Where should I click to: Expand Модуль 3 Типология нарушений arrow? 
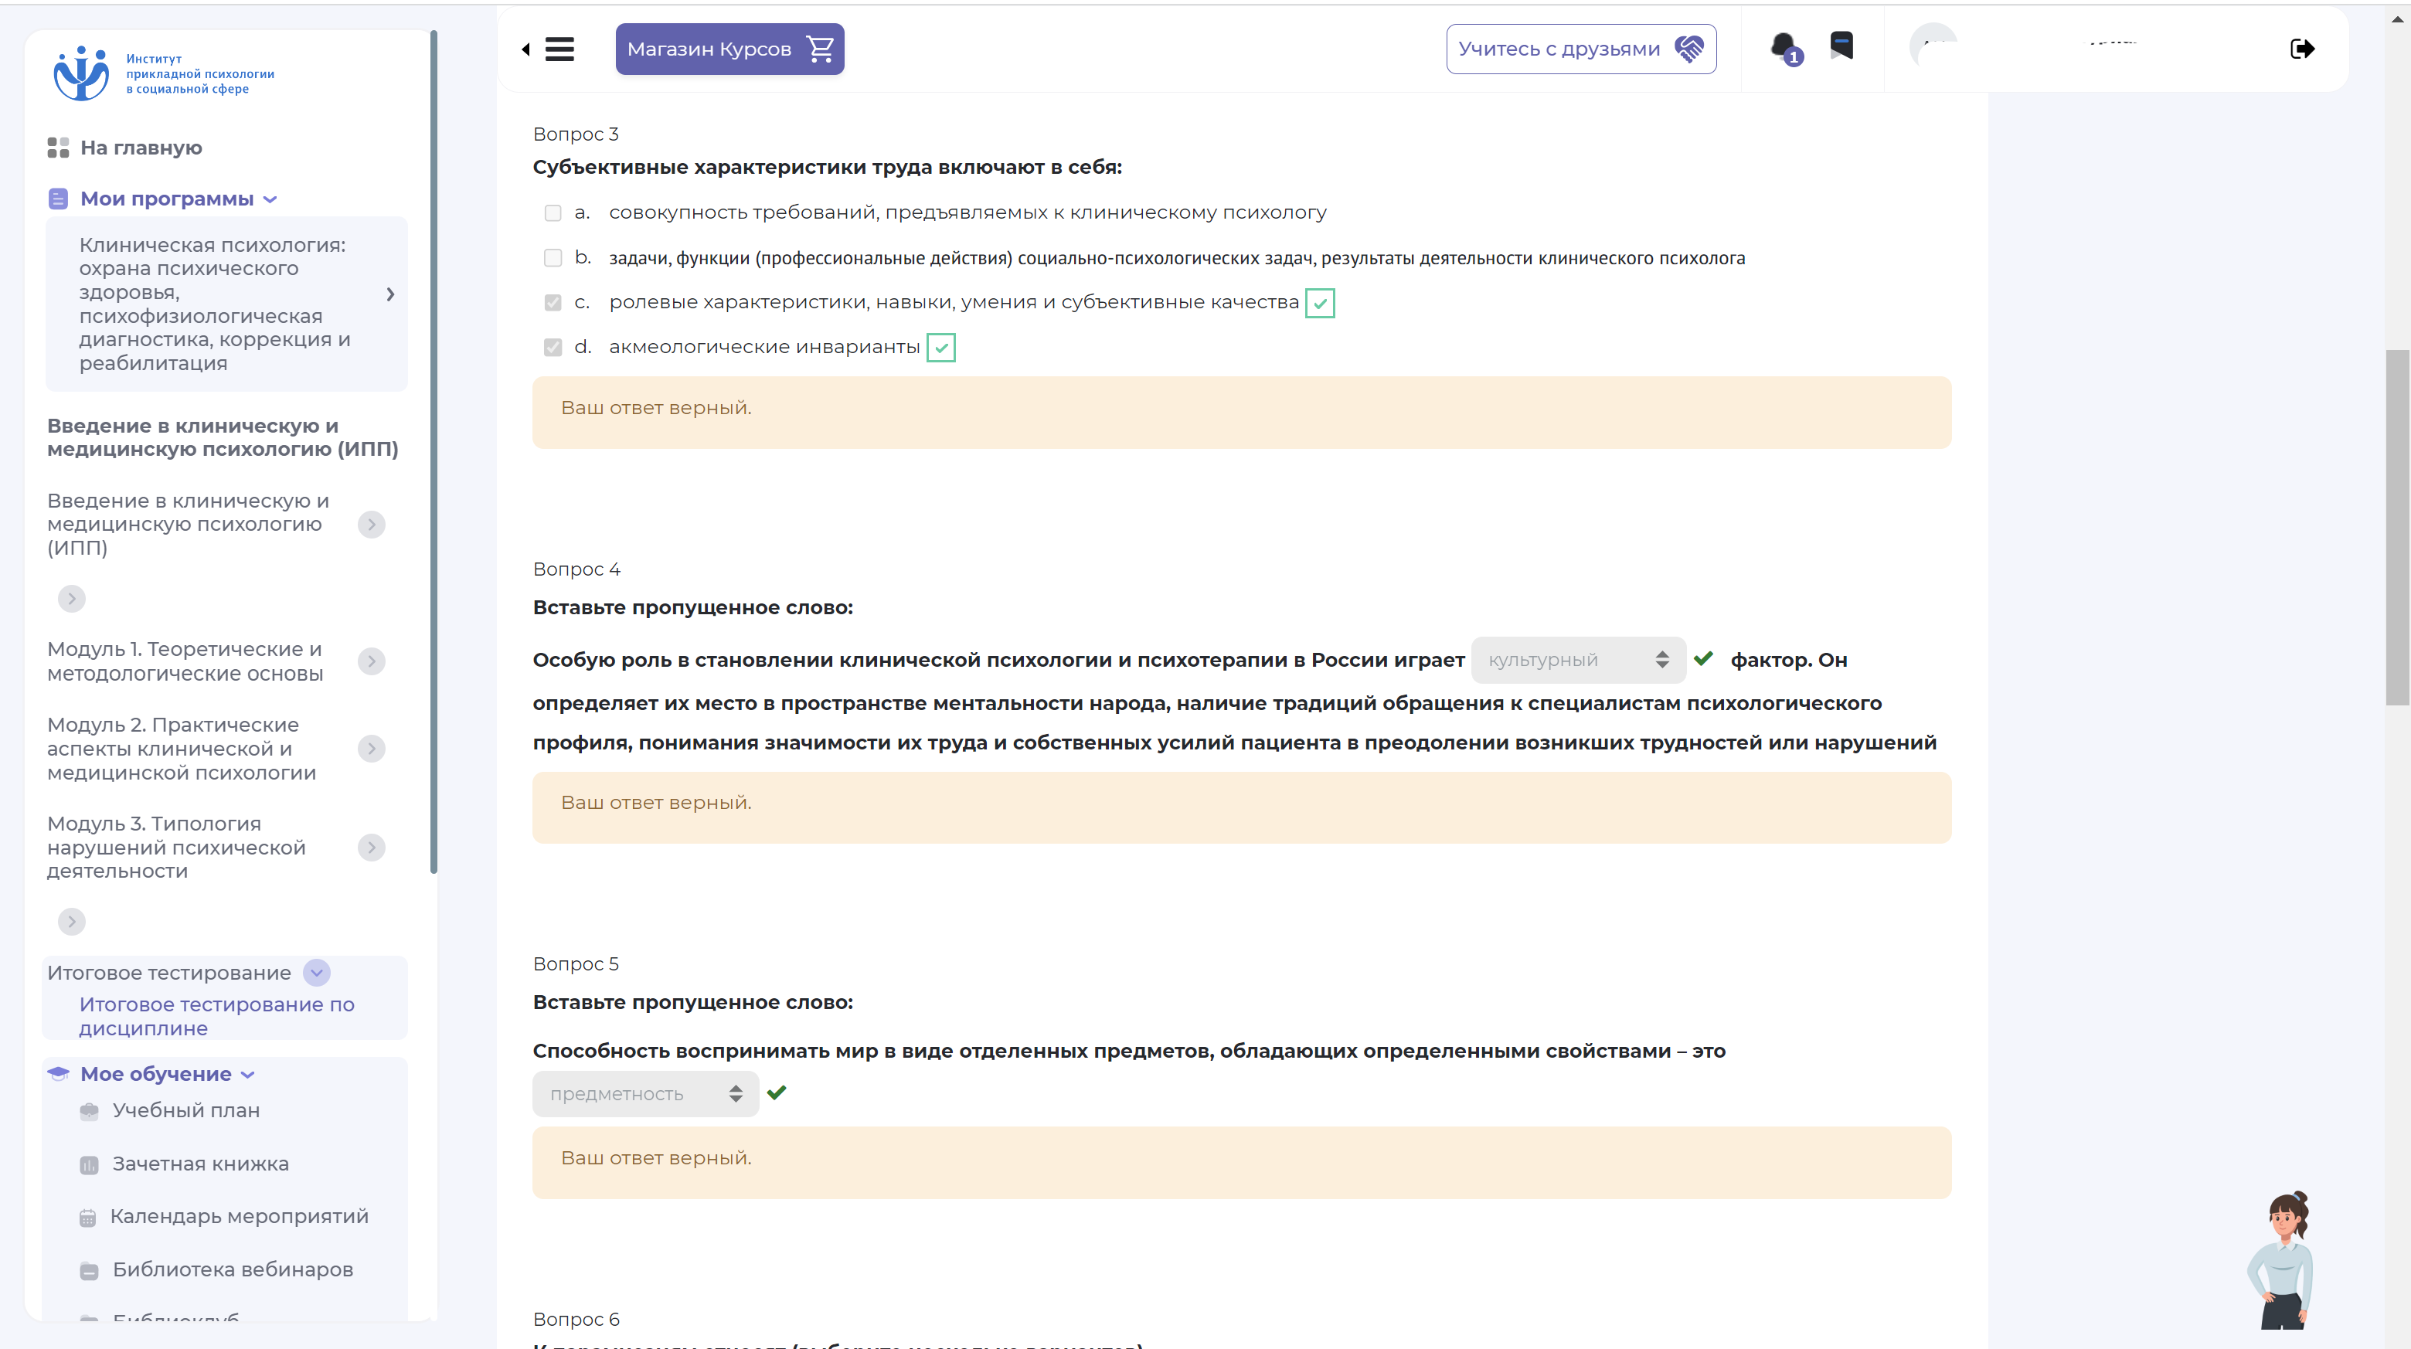click(x=372, y=848)
